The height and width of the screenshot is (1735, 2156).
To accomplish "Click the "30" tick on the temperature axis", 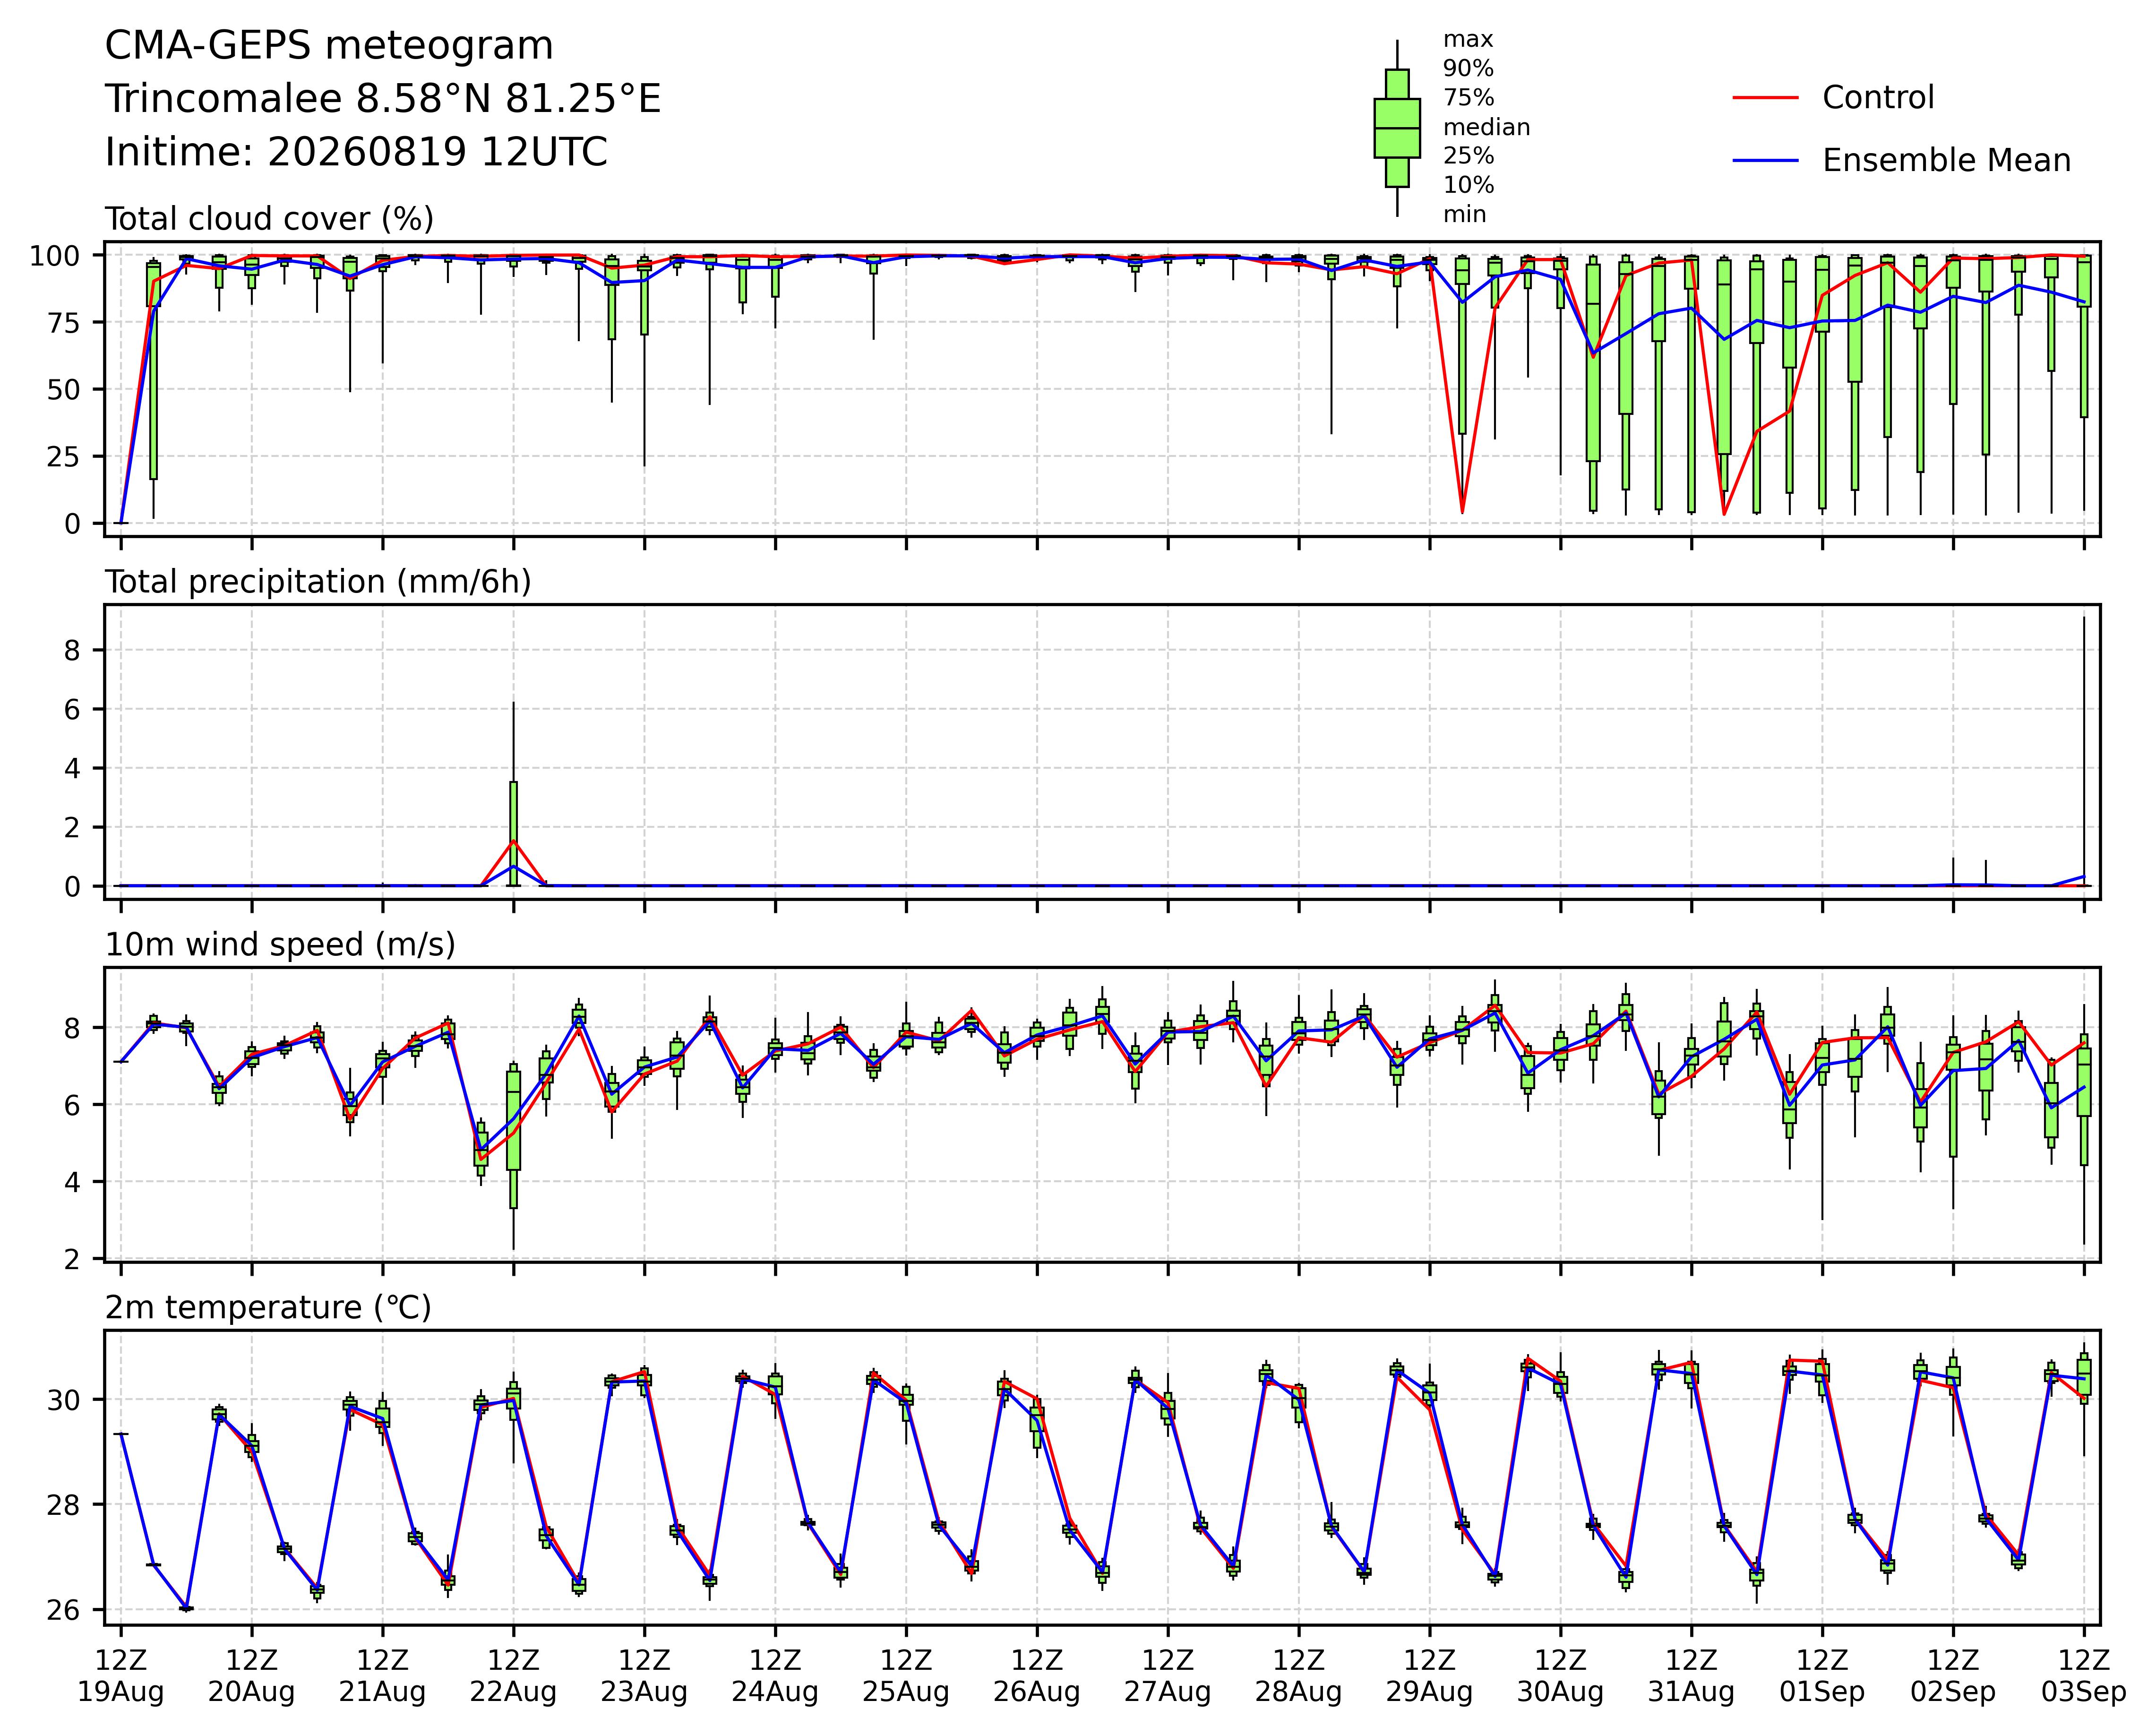I will 63,1399.
